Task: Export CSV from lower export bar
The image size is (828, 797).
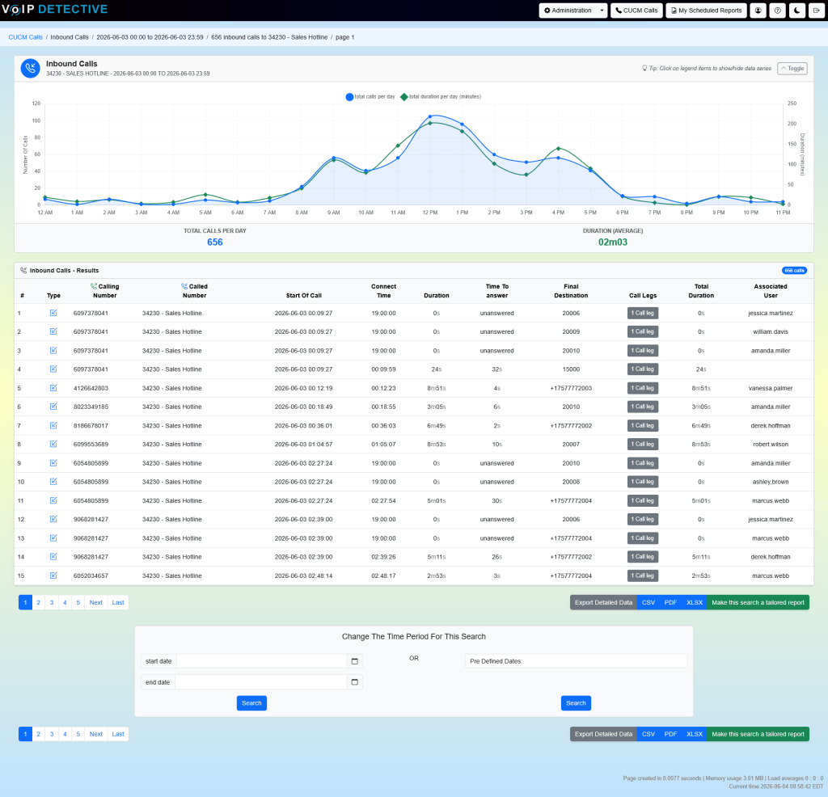Action: [648, 734]
